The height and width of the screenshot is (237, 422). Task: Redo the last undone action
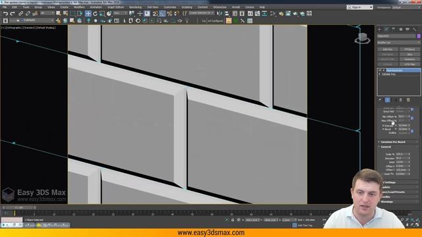point(13,13)
